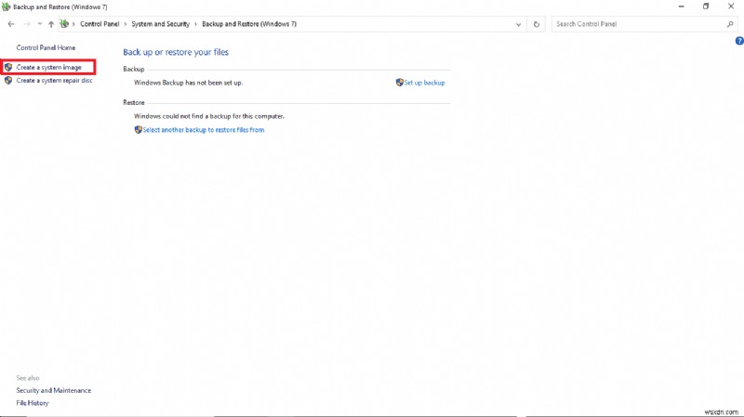This screenshot has width=744, height=417.
Task: Click shield icon beside system repair disc
Action: click(8, 81)
